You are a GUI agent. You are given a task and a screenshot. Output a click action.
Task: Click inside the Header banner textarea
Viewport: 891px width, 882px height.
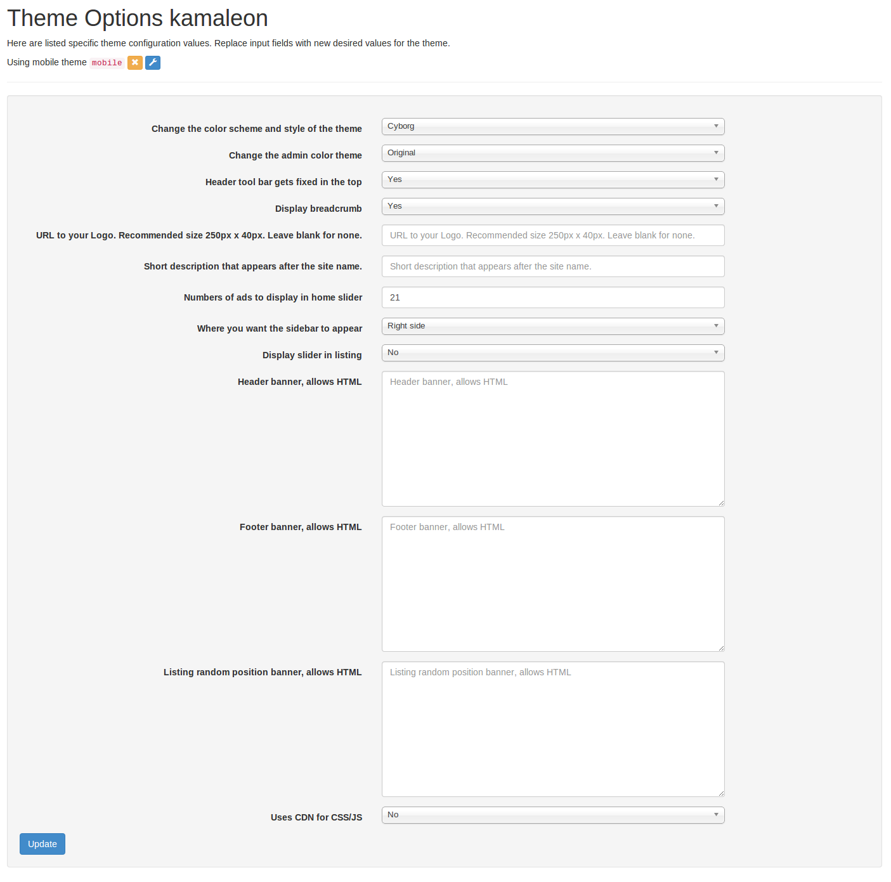point(553,439)
